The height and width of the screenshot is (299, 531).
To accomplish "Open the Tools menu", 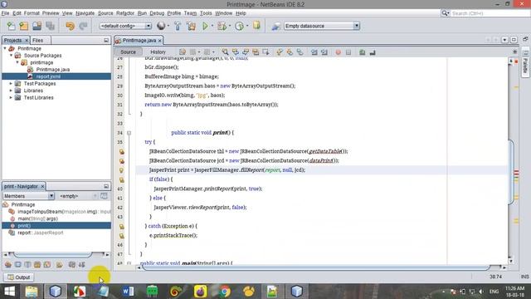I will click(x=206, y=13).
